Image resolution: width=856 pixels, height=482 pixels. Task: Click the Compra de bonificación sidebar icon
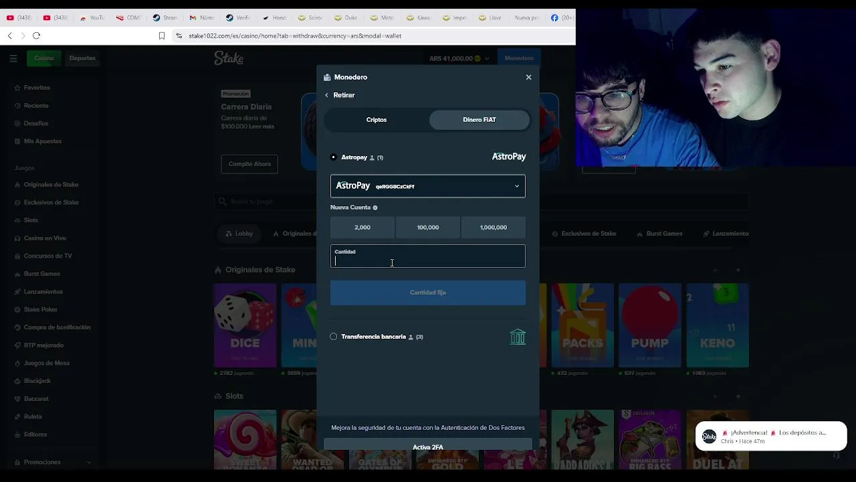click(18, 327)
